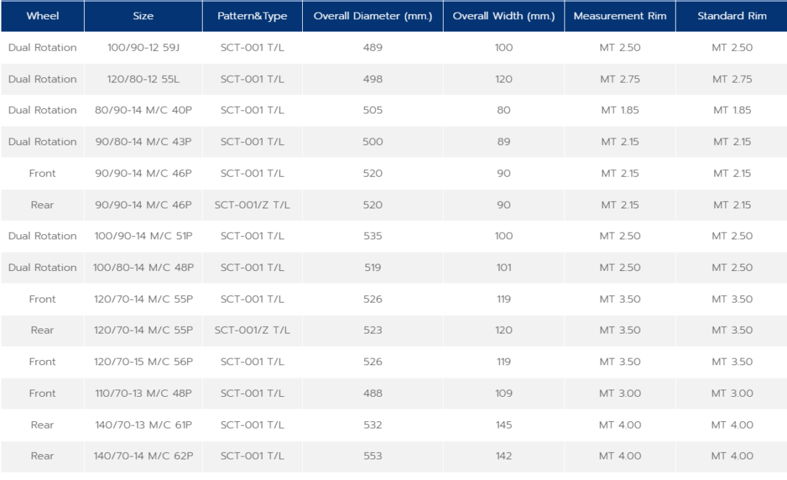Click the overall diameter value 553

373,456
